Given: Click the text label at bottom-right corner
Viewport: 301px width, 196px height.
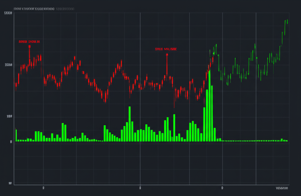Looking at the screenshot, I should pyautogui.click(x=282, y=188).
